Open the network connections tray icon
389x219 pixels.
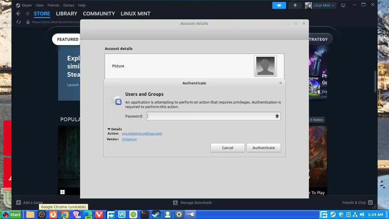coord(355,214)
